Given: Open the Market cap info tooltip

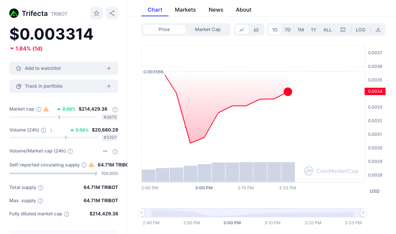Looking at the screenshot, I should coord(38,109).
